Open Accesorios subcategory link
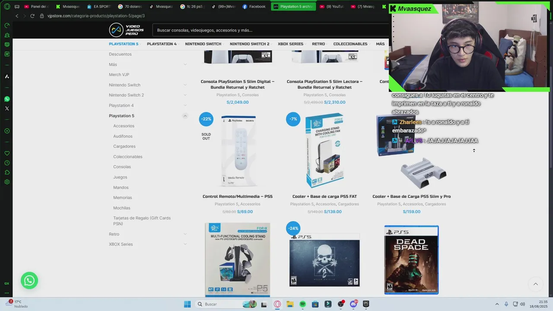Image resolution: width=553 pixels, height=311 pixels. coord(124,126)
